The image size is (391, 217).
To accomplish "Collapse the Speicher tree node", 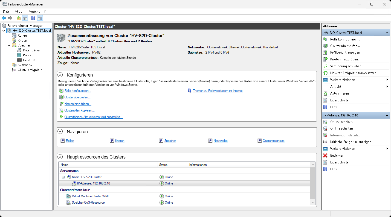I will pyautogui.click(x=9, y=45).
